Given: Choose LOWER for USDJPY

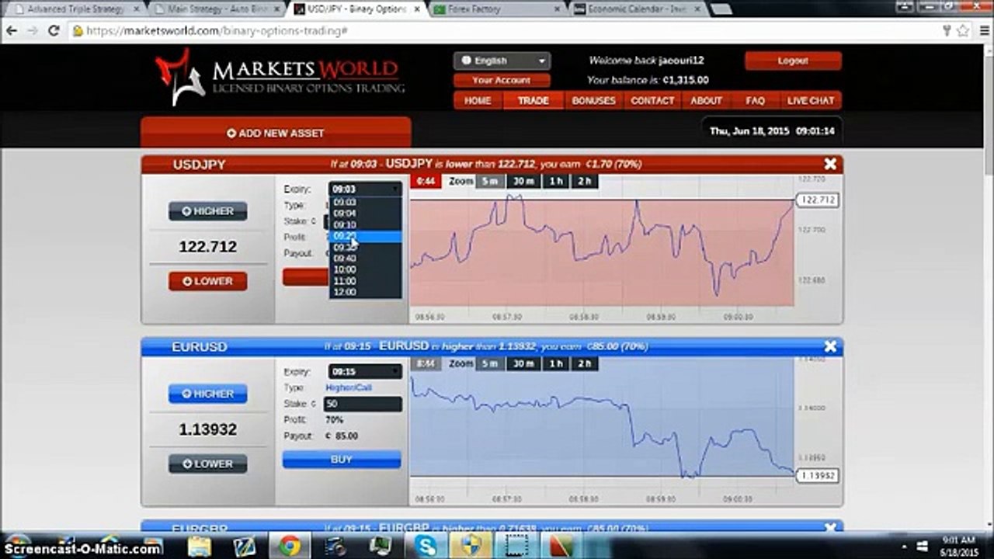Looking at the screenshot, I should [208, 281].
